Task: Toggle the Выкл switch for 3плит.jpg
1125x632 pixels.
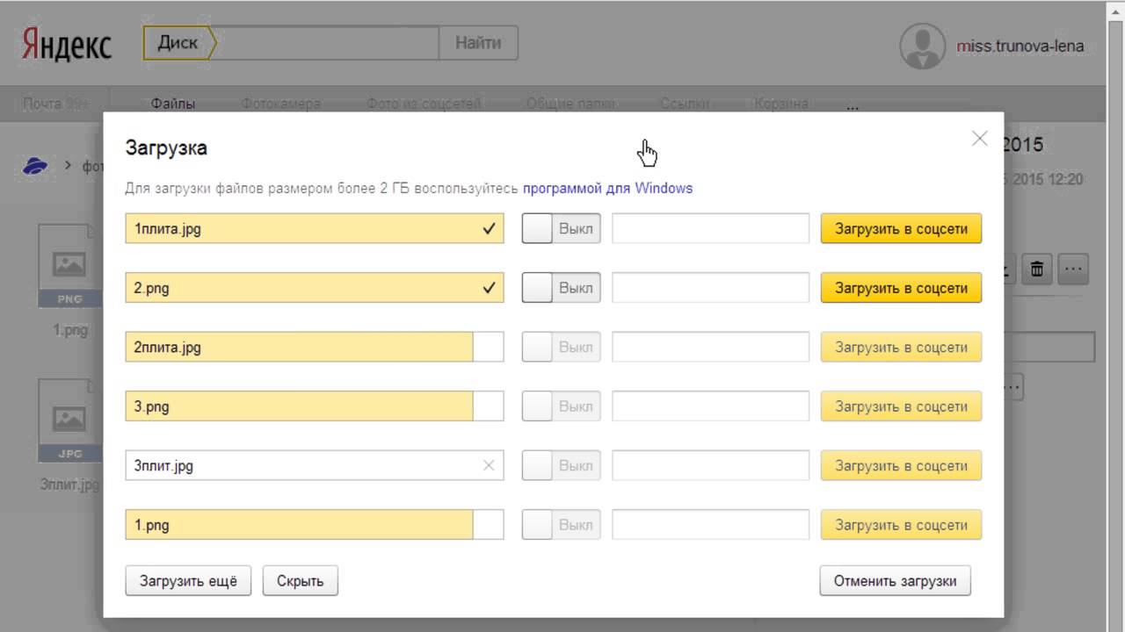Action: tap(561, 466)
